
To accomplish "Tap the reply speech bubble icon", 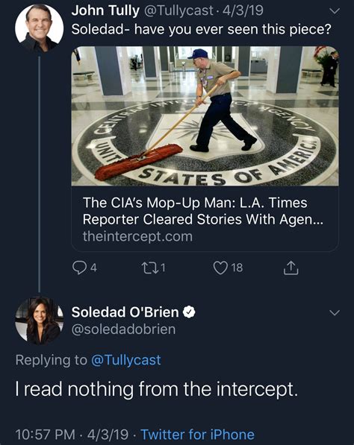I will pyautogui.click(x=79, y=268).
